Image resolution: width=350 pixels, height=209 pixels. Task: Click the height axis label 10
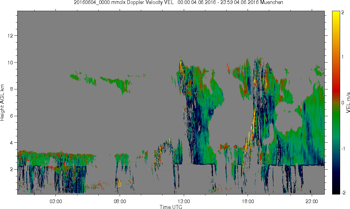10,63
